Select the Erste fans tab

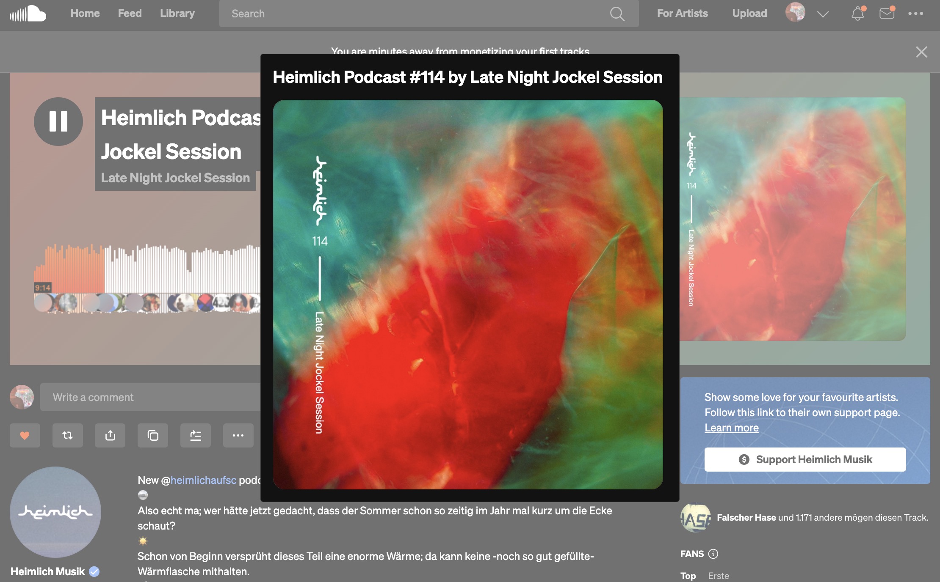point(719,576)
